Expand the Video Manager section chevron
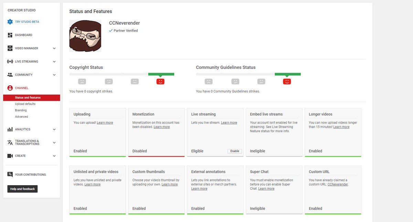Image resolution: width=413 pixels, height=222 pixels. click(54, 49)
